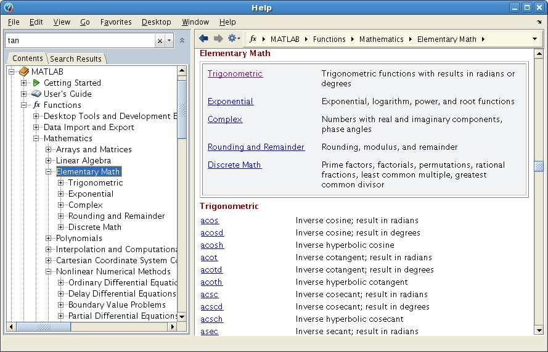Click the Help window question mark icon
The height and width of the screenshot is (352, 548).
click(9, 7)
